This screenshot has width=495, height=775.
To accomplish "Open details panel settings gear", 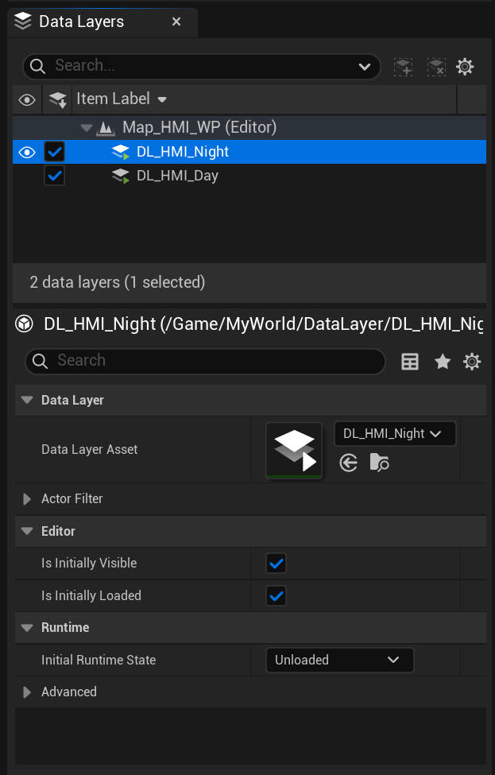I will pos(472,362).
